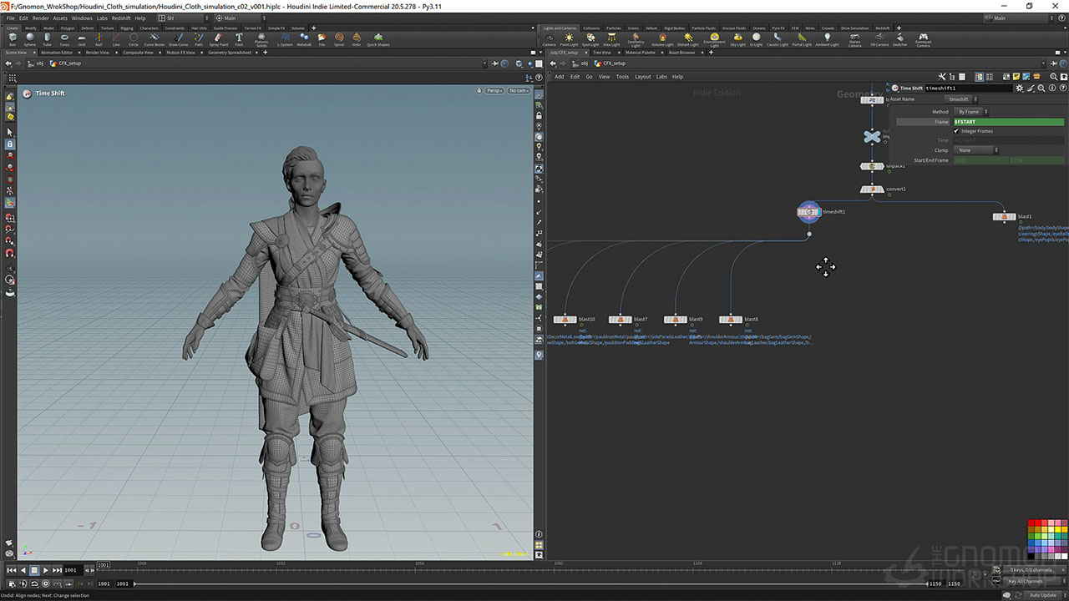Toggle the Integer Frames checkbox
Image resolution: width=1069 pixels, height=601 pixels.
[x=957, y=131]
